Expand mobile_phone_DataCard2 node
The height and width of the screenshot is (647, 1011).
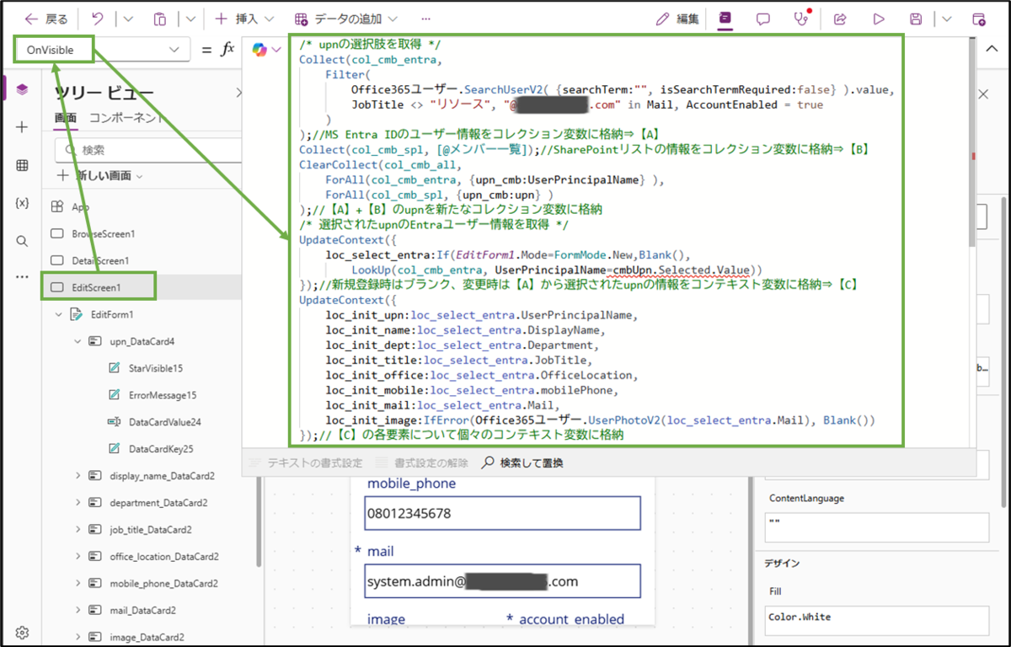click(x=78, y=584)
